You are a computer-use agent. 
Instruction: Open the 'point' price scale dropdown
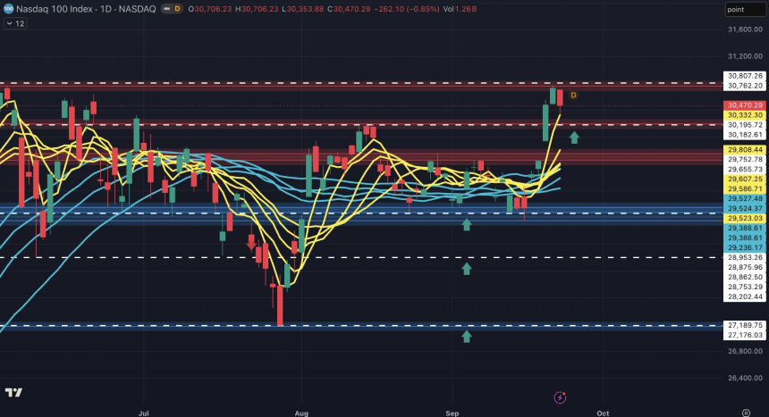pos(745,9)
